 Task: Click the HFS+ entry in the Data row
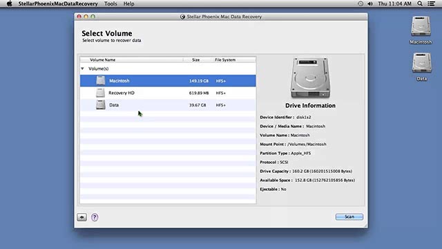[221, 105]
